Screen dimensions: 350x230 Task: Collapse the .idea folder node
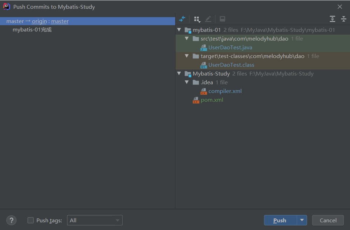[x=187, y=82]
